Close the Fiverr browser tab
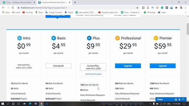 34,2
